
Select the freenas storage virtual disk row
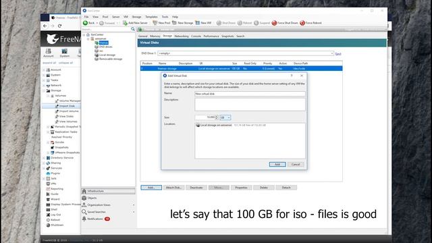(242, 69)
